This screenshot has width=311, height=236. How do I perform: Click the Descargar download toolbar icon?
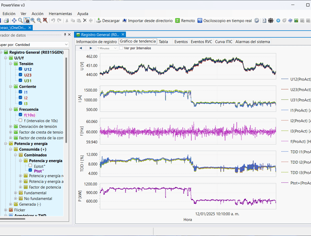[x=99, y=21]
